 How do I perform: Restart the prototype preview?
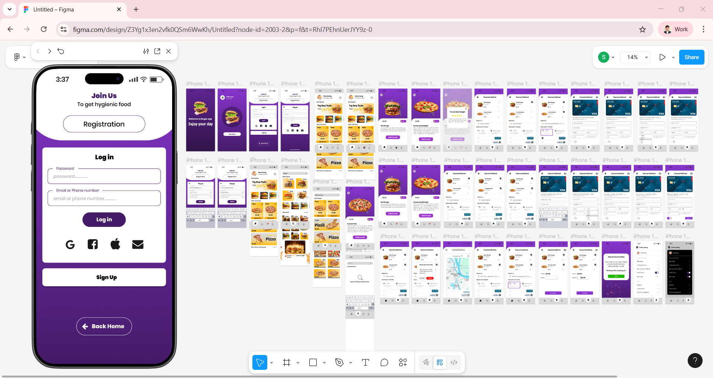click(x=61, y=51)
